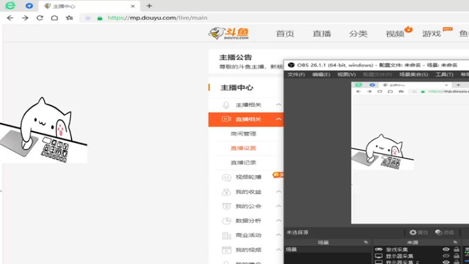Open a new browser tab with plus
The image size is (469, 264).
pyautogui.click(x=149, y=6)
